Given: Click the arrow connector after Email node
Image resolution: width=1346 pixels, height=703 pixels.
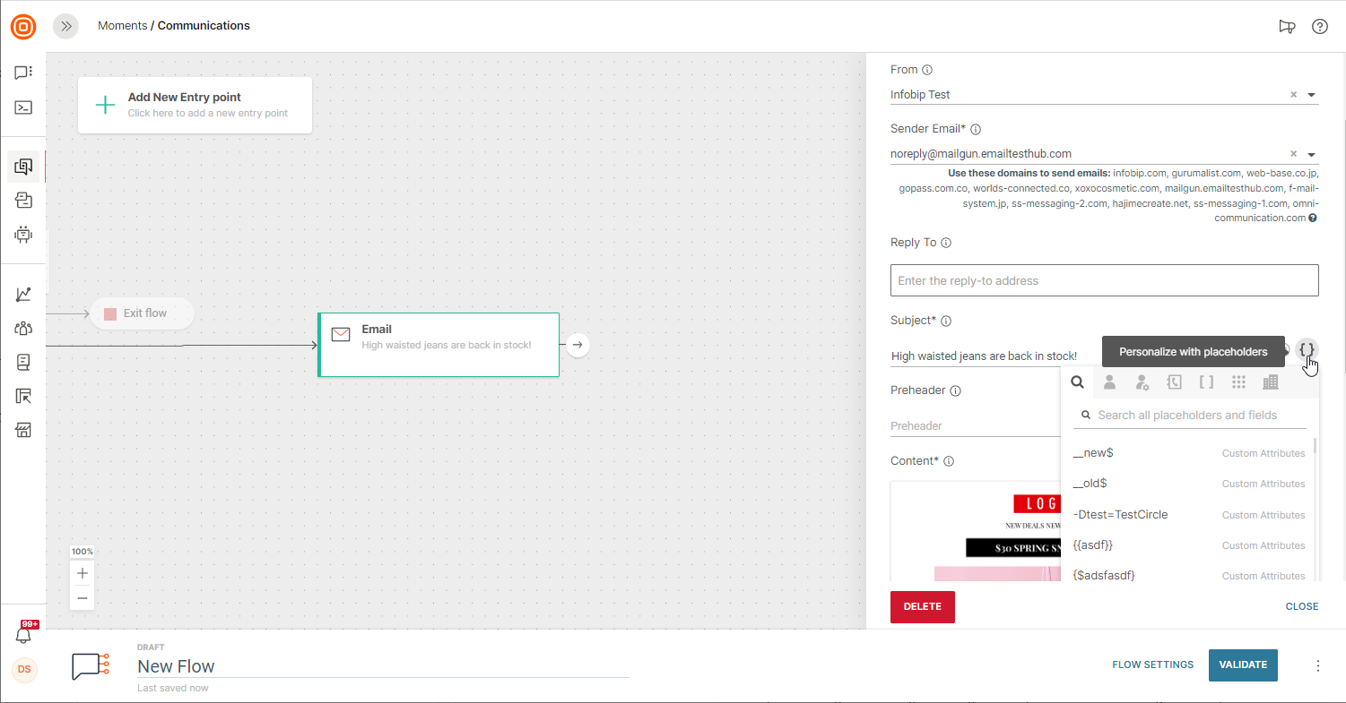Looking at the screenshot, I should (578, 345).
